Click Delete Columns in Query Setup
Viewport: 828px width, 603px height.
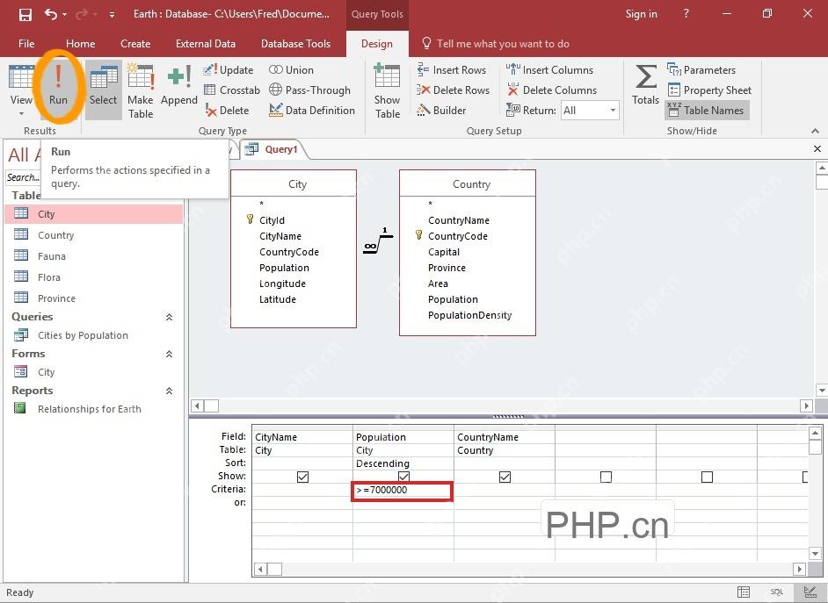click(551, 90)
